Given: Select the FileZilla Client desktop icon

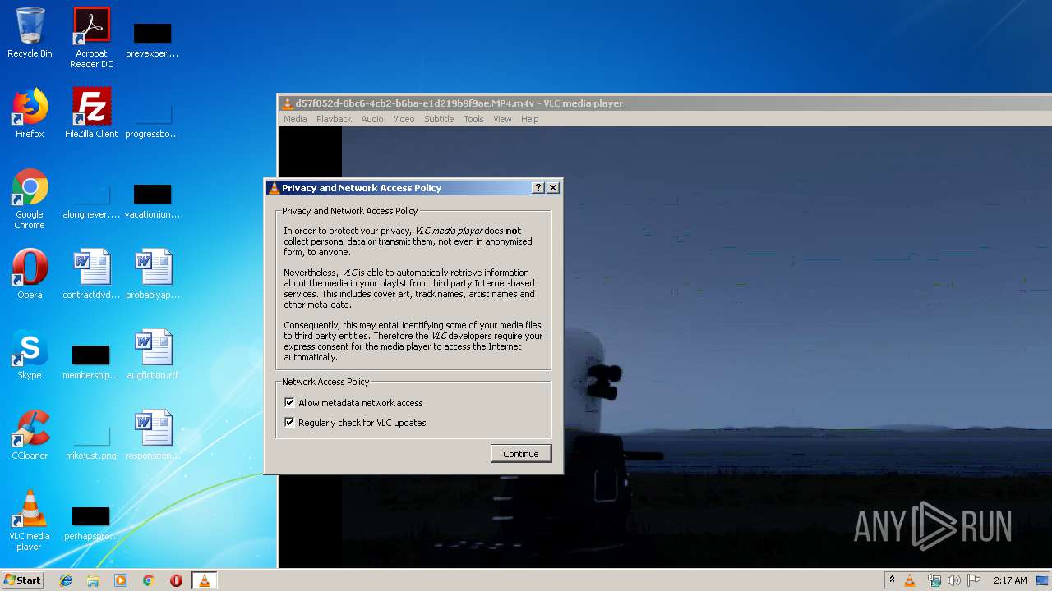Looking at the screenshot, I should pos(91,113).
